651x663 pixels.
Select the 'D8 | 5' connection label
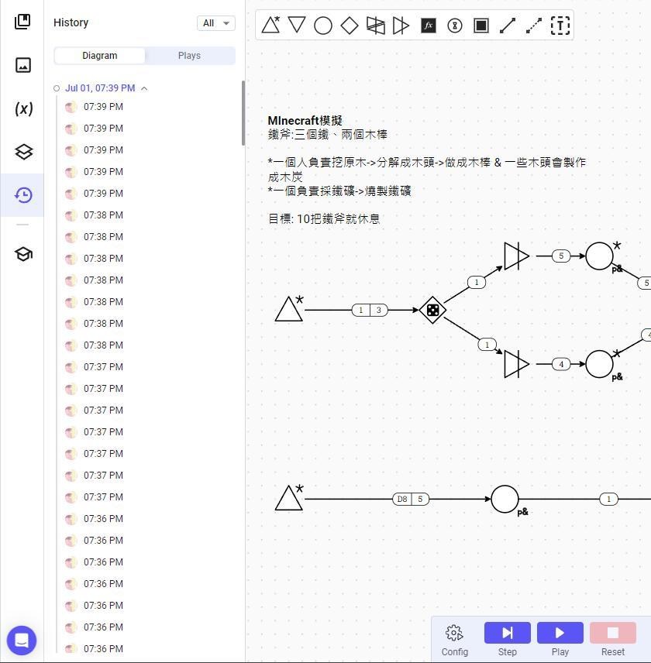[x=411, y=500]
